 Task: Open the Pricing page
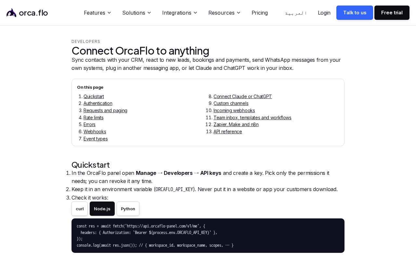(x=260, y=13)
